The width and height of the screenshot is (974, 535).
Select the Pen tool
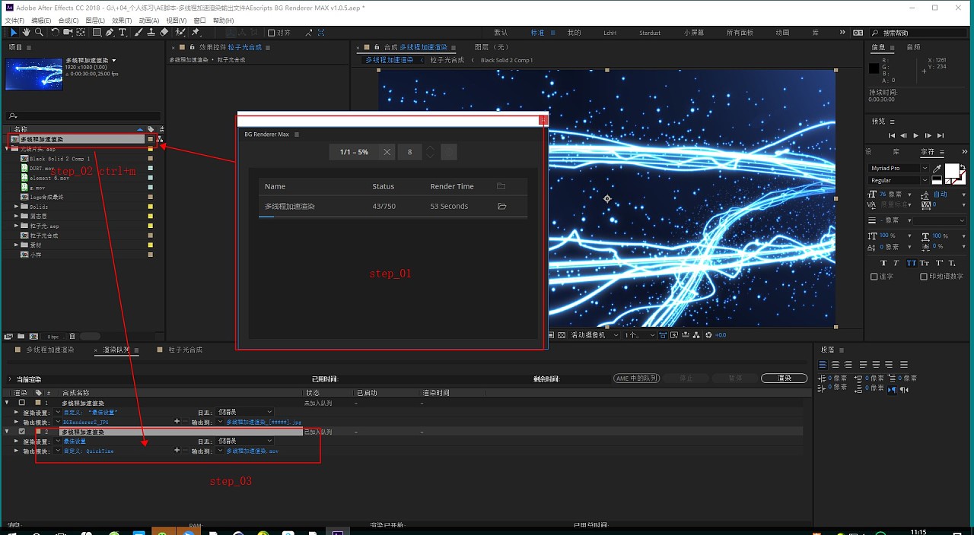[110, 32]
